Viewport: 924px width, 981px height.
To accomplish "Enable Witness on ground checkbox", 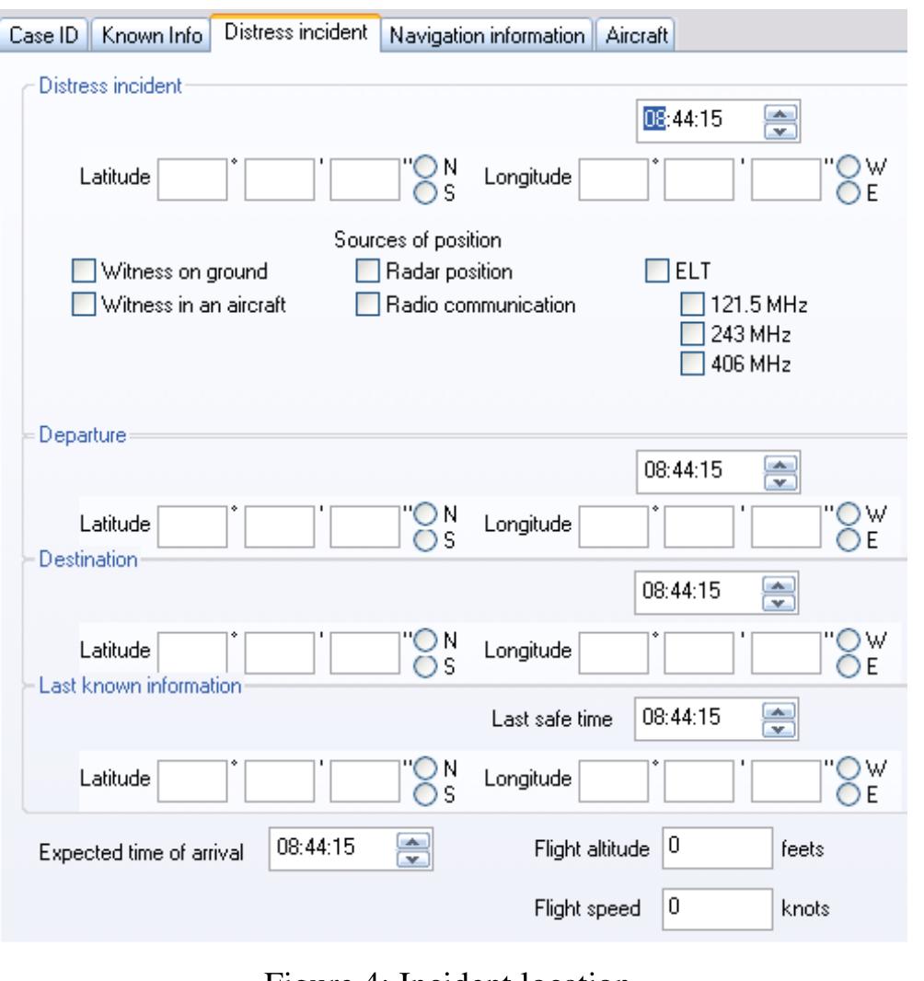I will [x=82, y=271].
